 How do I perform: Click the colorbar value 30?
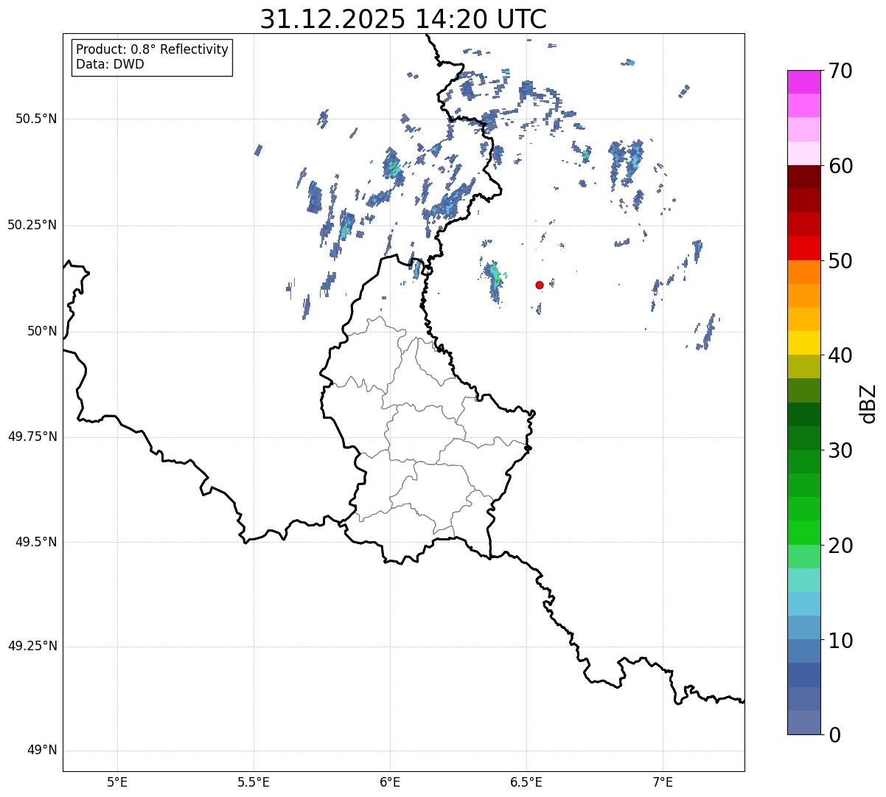[840, 450]
